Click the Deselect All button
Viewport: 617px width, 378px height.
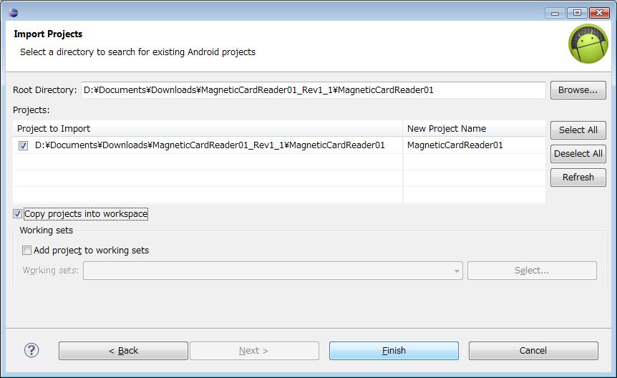coord(578,153)
